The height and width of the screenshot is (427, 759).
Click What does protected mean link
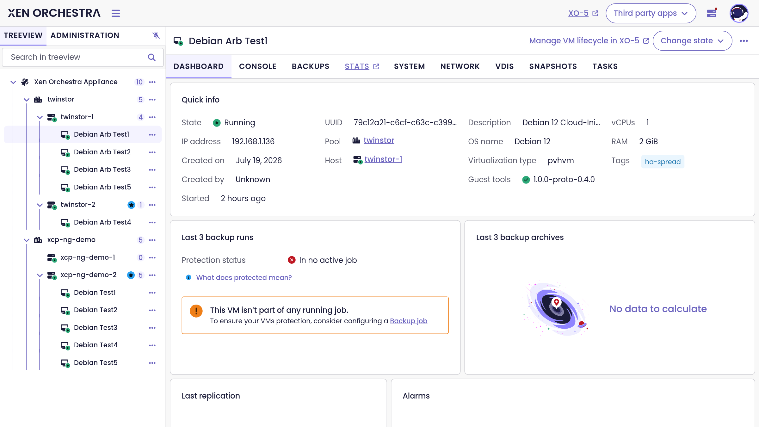point(244,277)
